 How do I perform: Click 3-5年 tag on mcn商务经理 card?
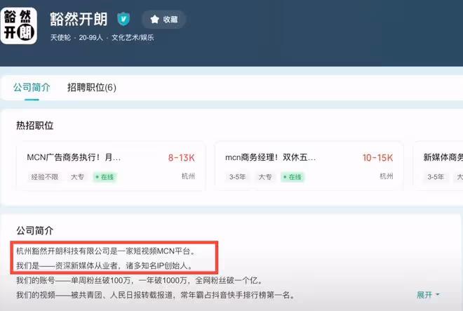238,177
